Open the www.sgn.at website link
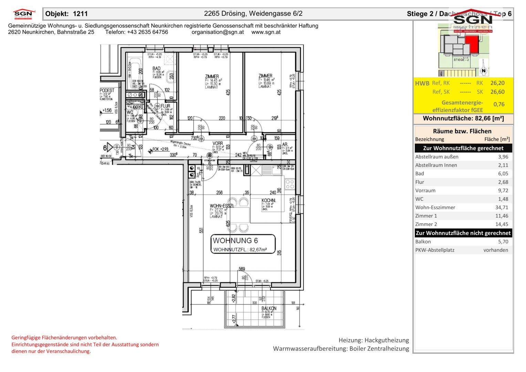This screenshot has height=372, width=526. pos(266,32)
